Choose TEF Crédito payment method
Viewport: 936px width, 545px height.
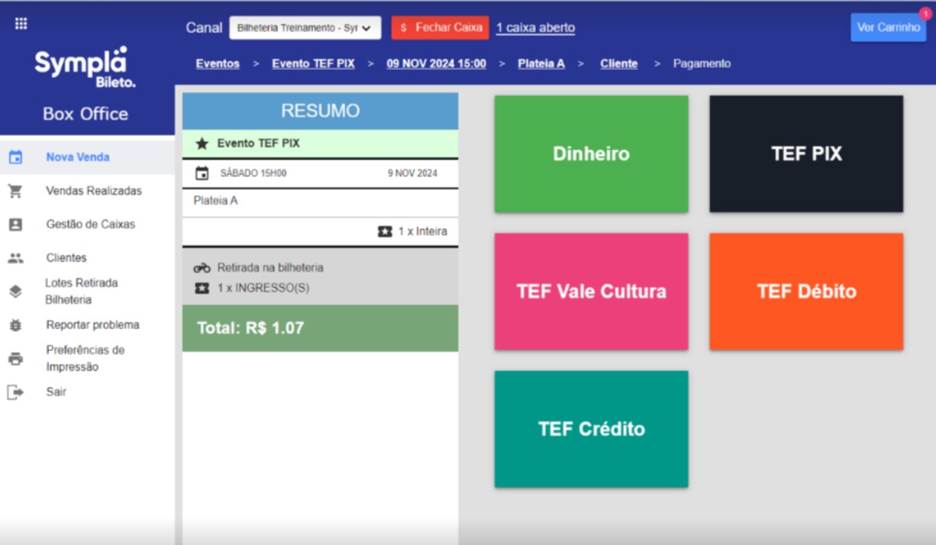point(591,429)
